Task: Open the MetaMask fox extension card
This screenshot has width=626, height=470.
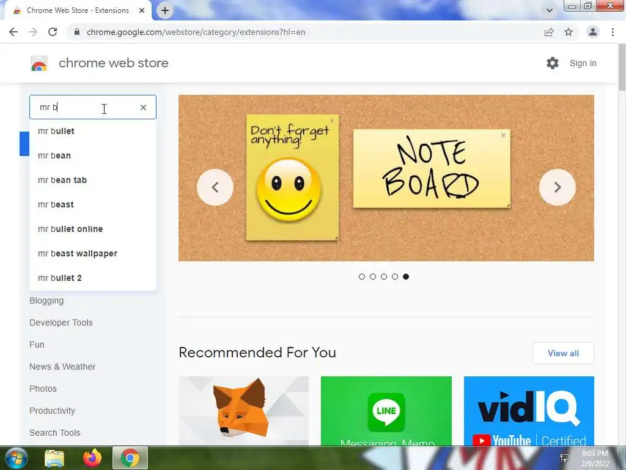Action: [243, 411]
